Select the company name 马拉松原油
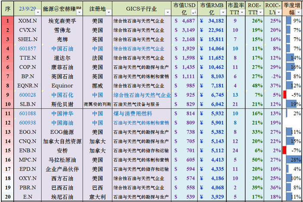Image resolution: width=303 pixels, height=202 pixels. 62,160
